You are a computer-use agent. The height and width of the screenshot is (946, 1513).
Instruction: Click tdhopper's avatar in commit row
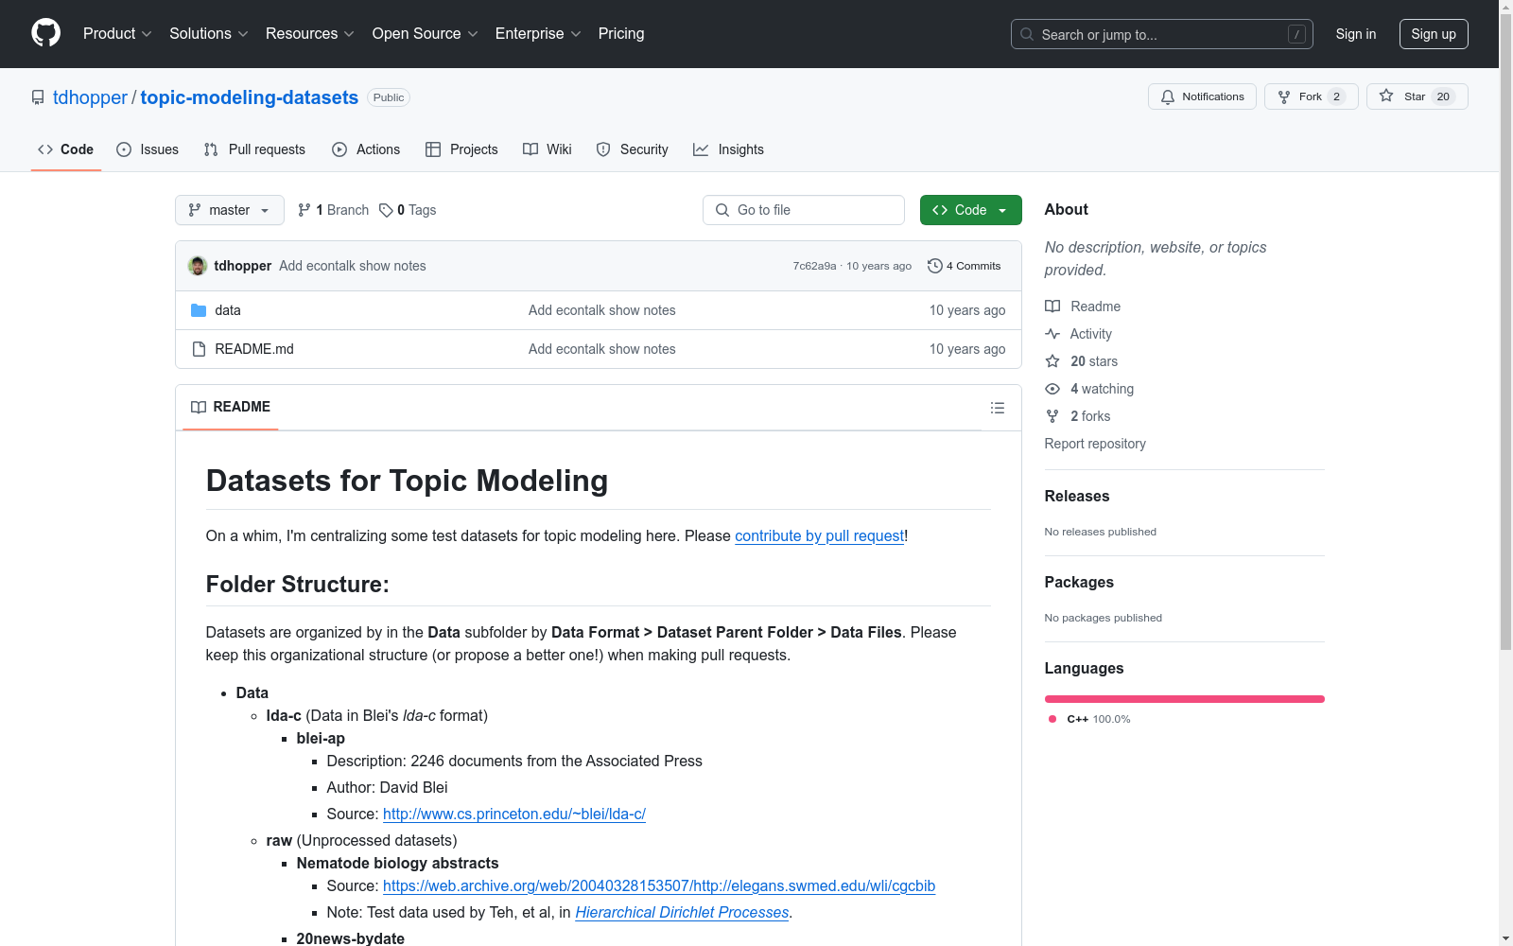198,266
